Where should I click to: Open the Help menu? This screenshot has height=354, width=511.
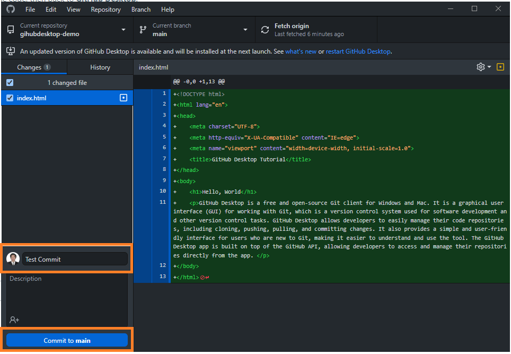point(168,10)
